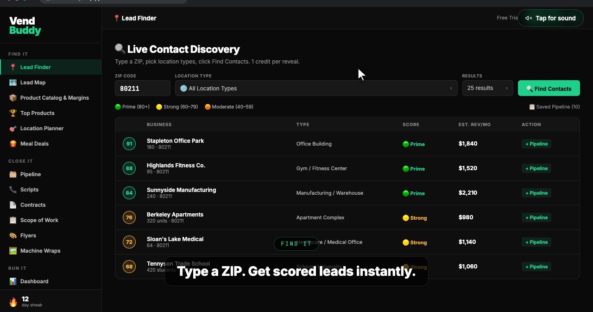Select Top Products menu item
The height and width of the screenshot is (312, 593).
[51, 113]
